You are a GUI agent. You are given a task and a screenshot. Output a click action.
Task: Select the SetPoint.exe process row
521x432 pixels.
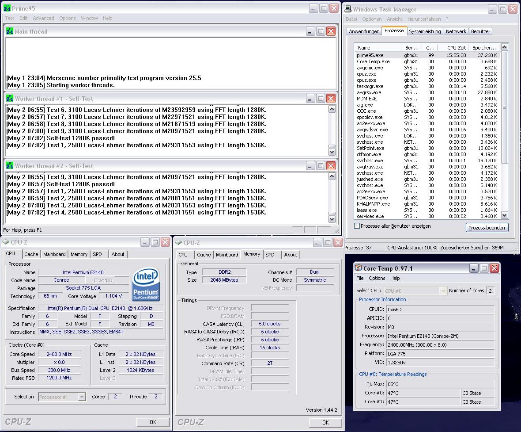[x=427, y=148]
